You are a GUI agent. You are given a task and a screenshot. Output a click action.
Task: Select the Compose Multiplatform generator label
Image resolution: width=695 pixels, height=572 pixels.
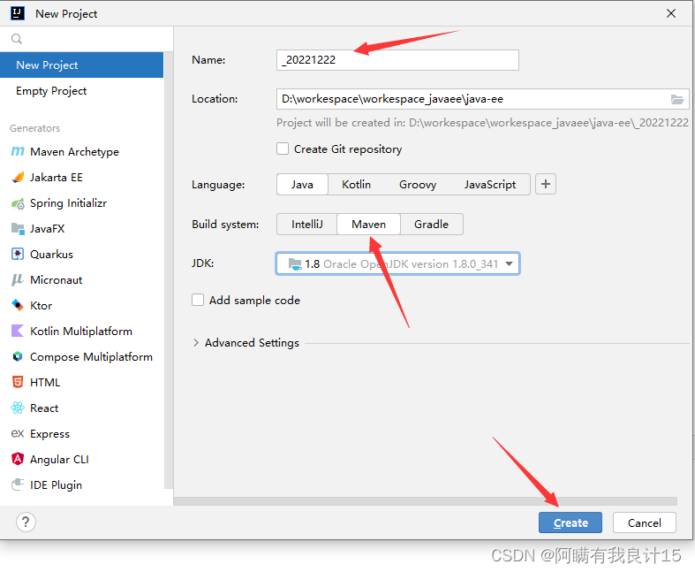coord(91,357)
